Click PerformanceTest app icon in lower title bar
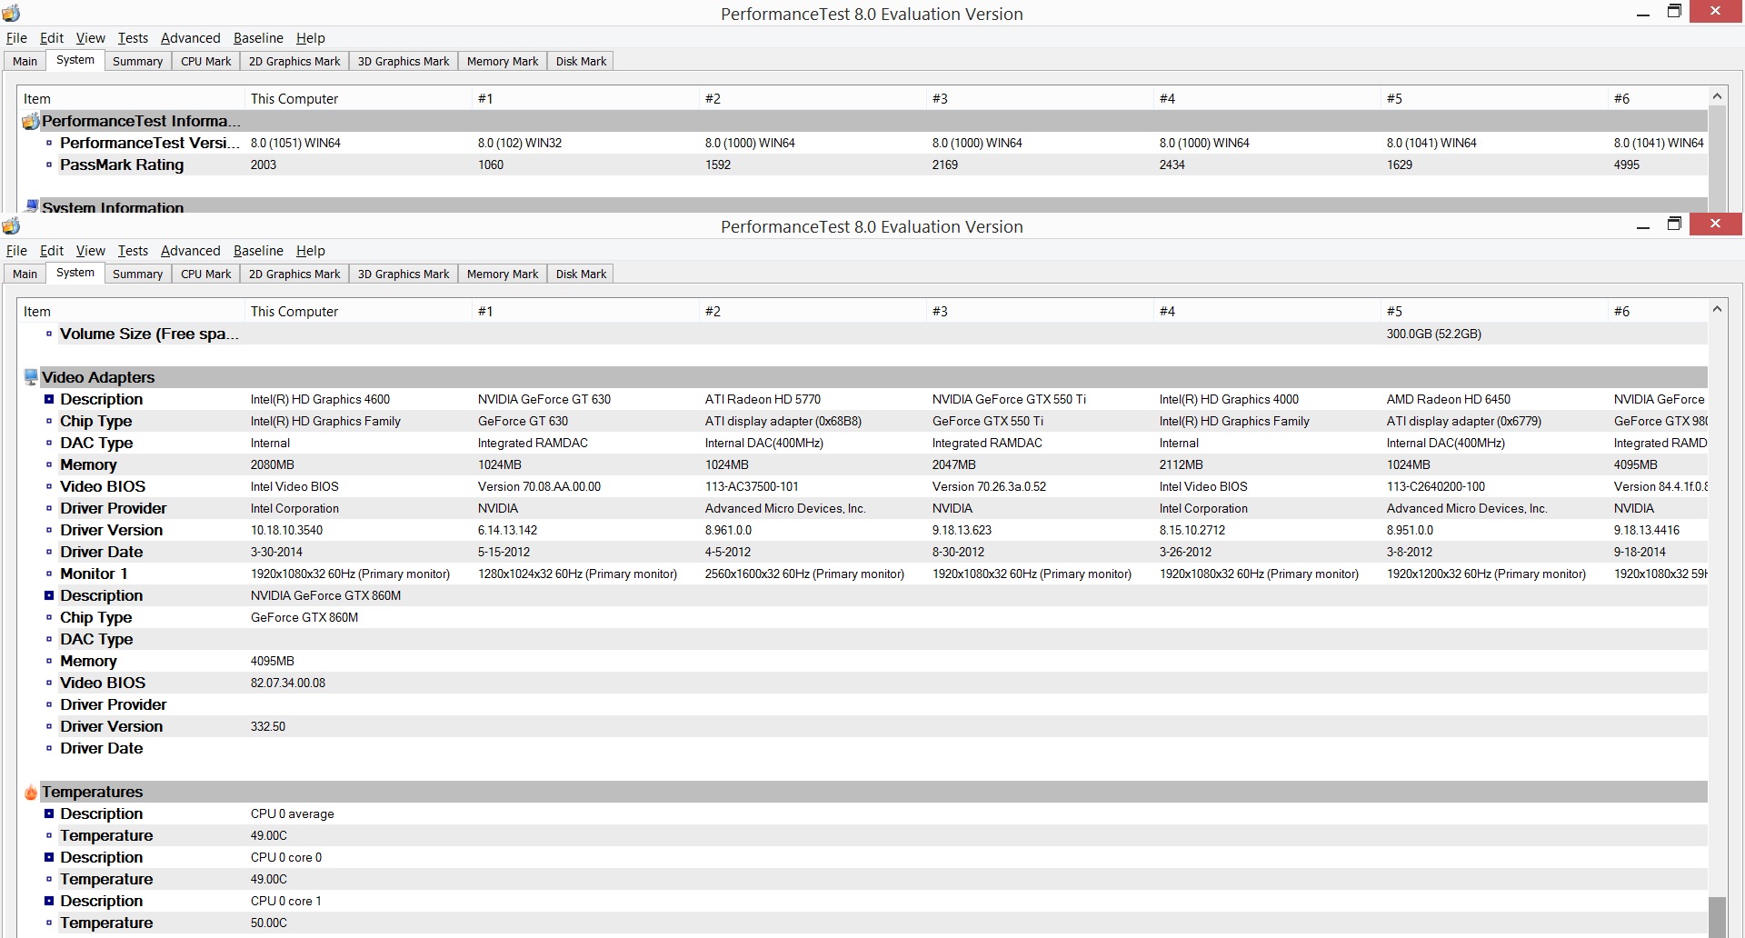This screenshot has width=1745, height=938. [x=11, y=226]
